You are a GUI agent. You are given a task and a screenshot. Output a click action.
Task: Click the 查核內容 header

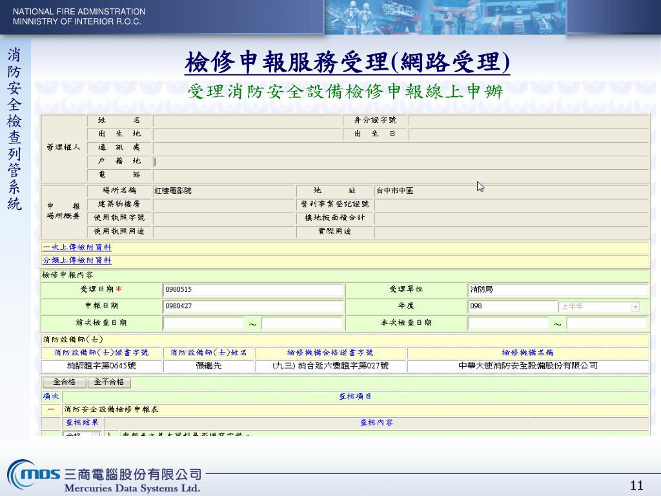tap(376, 422)
